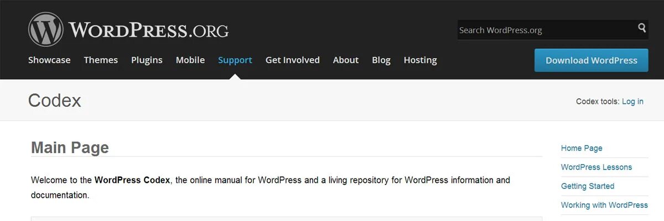Open the Showcase menu item
The width and height of the screenshot is (664, 221).
49,60
